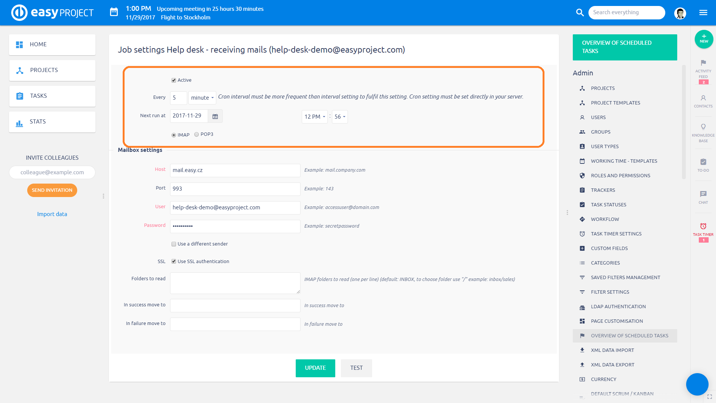The image size is (716, 403).
Task: Click the Users person icon in Admin
Action: coord(582,118)
